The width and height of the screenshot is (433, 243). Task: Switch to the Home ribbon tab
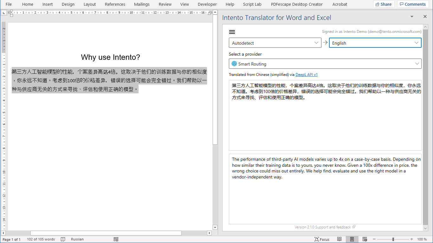[28, 4]
